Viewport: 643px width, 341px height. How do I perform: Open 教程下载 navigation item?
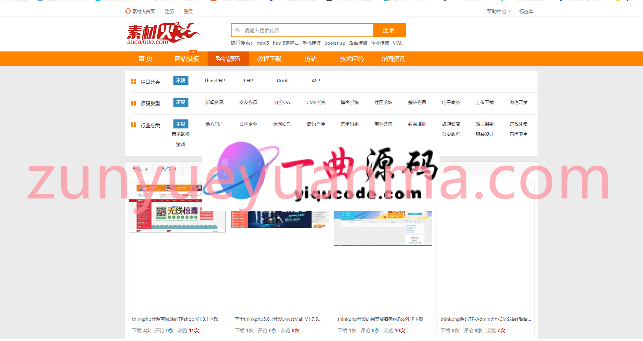click(x=269, y=59)
